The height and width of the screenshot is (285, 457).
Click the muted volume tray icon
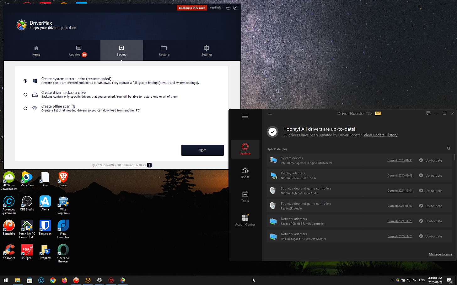coord(415,280)
